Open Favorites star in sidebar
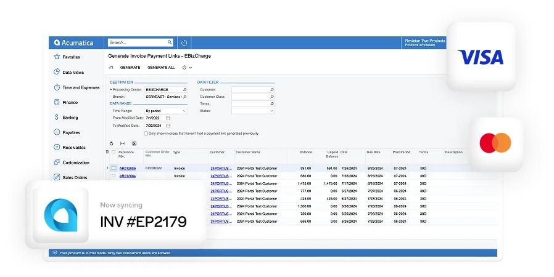The image size is (554, 277). [x=57, y=57]
